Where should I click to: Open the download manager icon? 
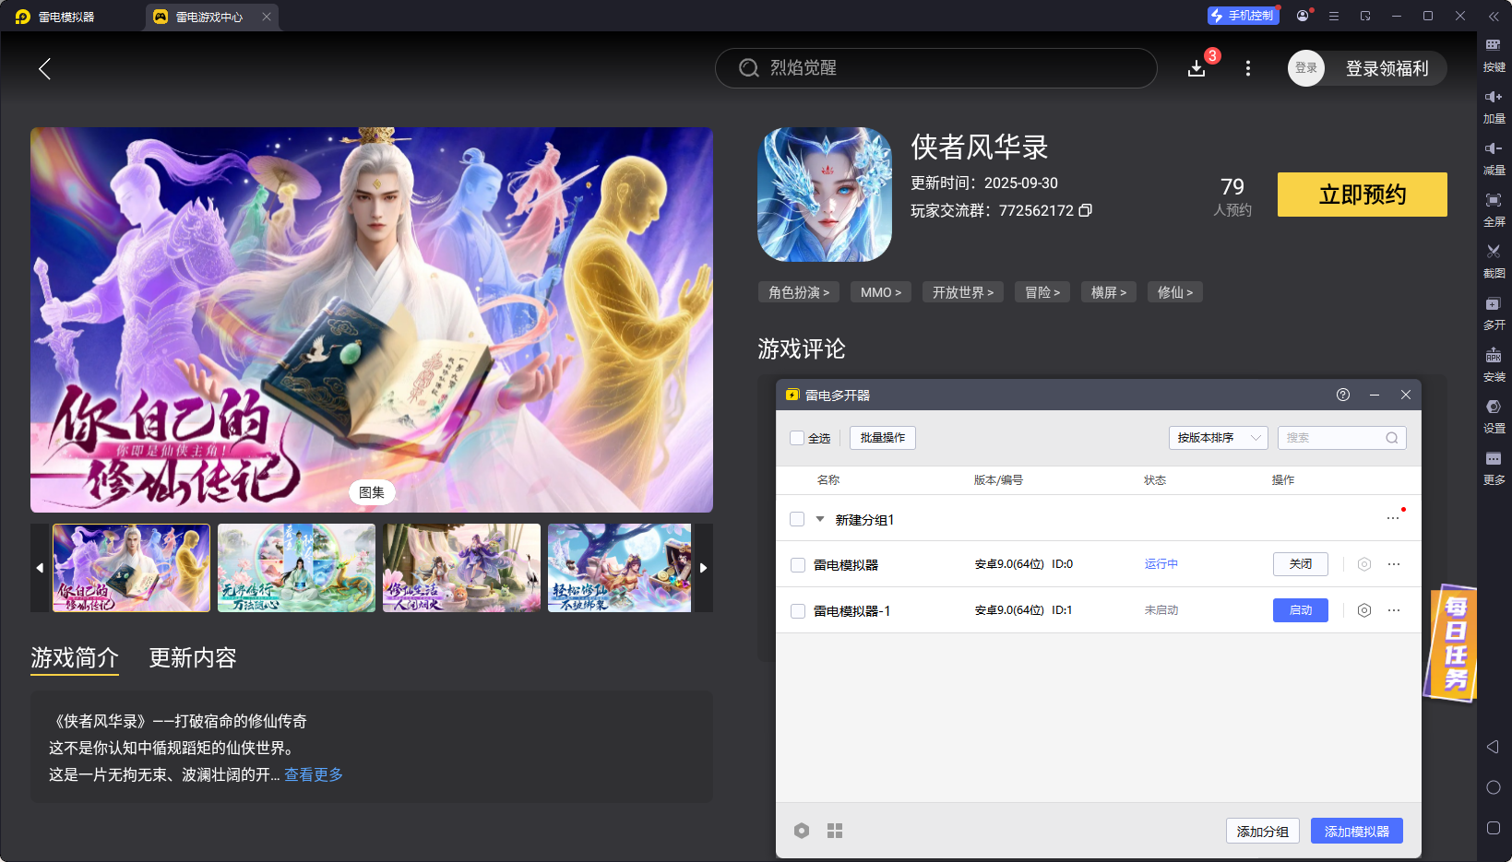click(1197, 68)
